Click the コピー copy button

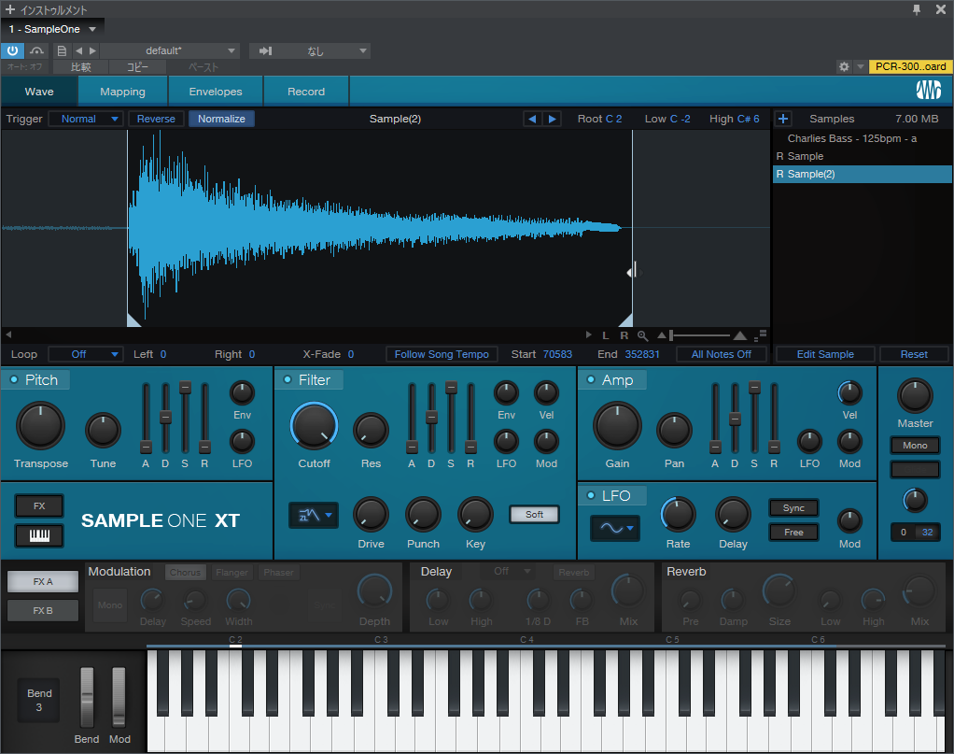(x=137, y=67)
